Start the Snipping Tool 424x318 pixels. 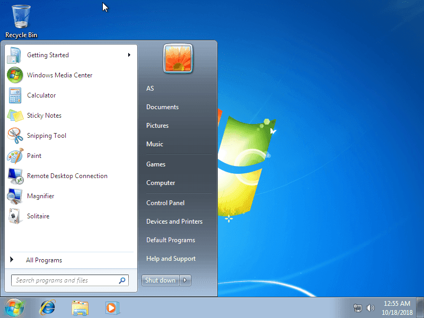point(48,136)
